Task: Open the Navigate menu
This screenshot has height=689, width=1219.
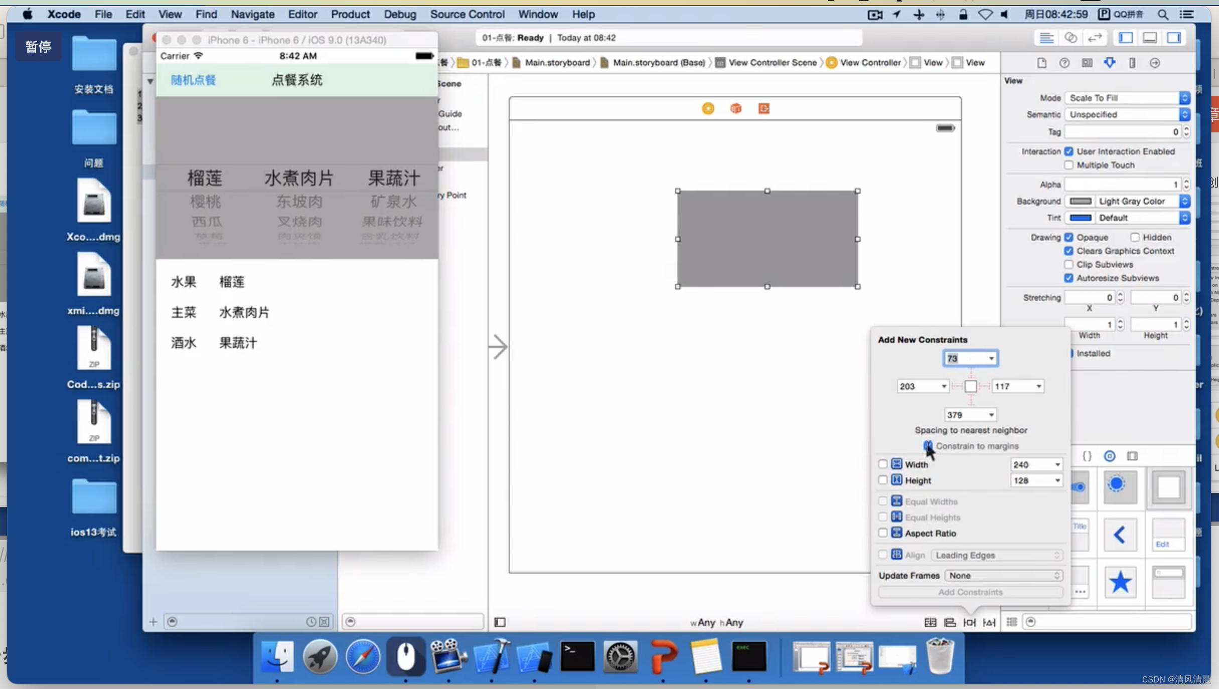Action: (252, 14)
